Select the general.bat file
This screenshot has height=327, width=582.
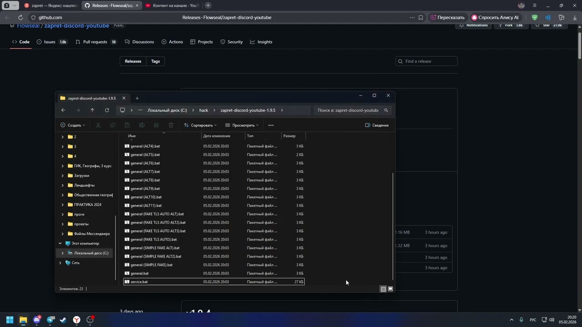(214, 273)
